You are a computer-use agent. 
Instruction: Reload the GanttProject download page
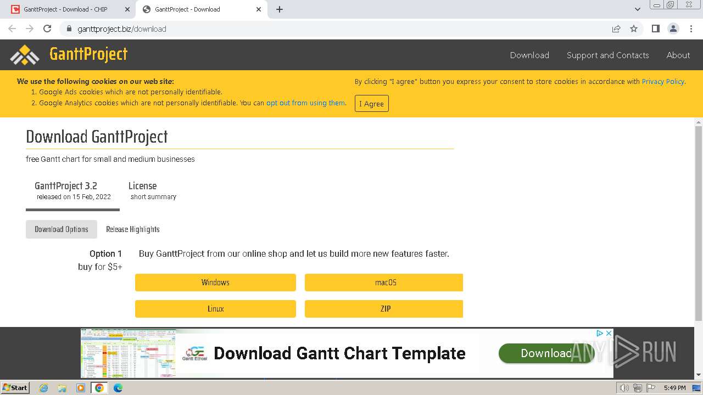point(47,29)
